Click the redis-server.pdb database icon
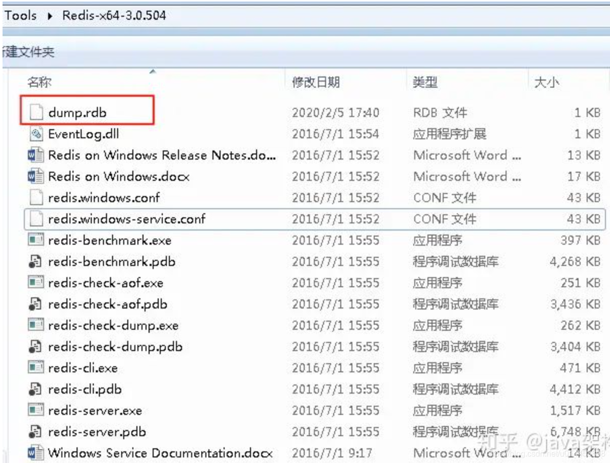 (x=35, y=432)
